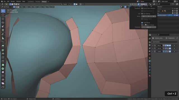Open Mirror modifier extra options chevron

tap(172, 46)
